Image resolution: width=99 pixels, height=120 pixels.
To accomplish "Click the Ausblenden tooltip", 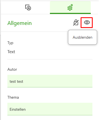I will [83, 37].
